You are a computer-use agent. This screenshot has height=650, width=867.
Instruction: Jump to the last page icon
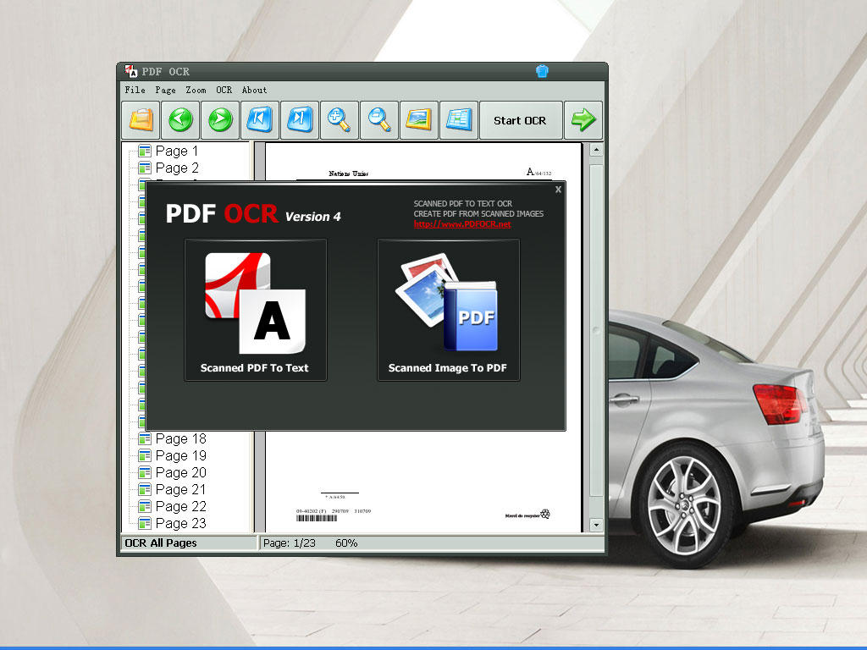coord(300,120)
